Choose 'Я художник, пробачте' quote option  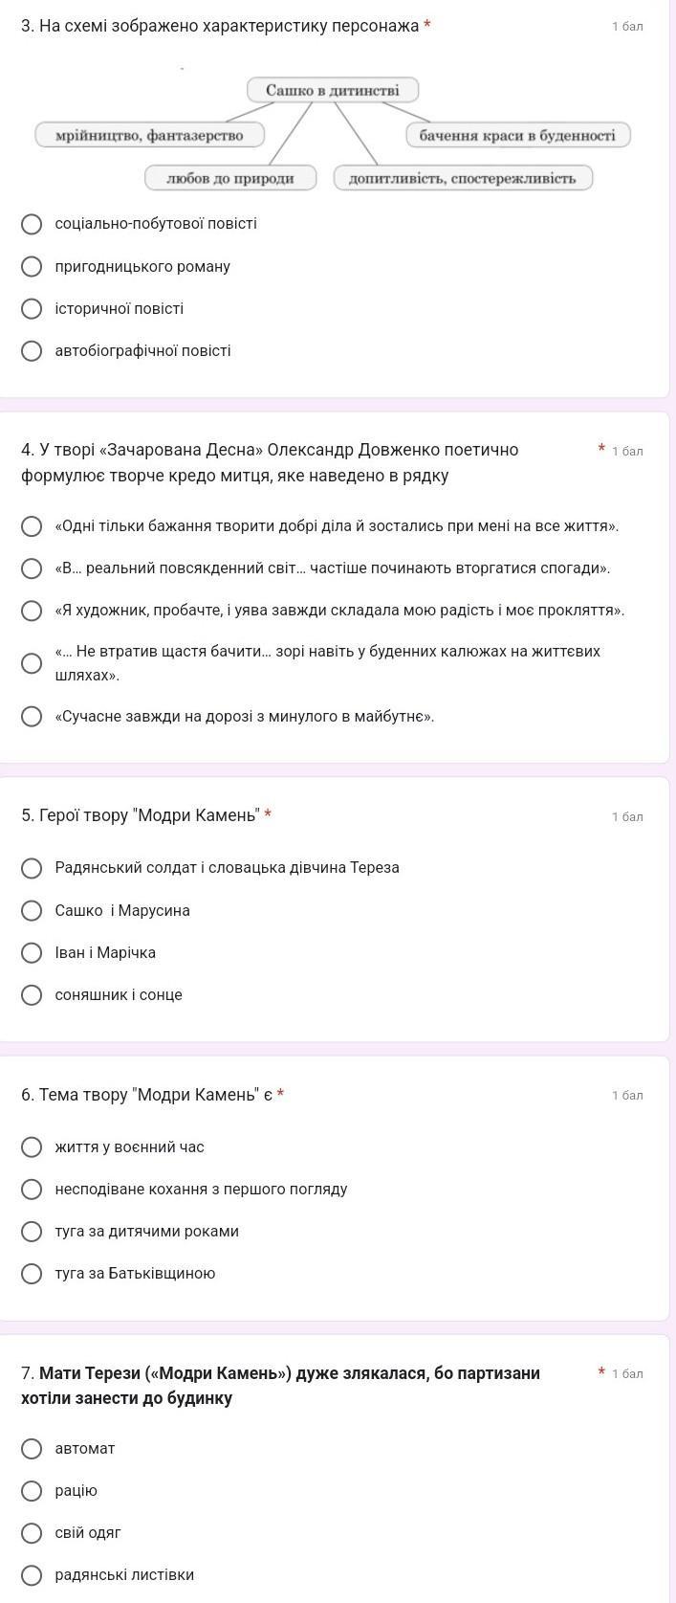pyautogui.click(x=32, y=611)
